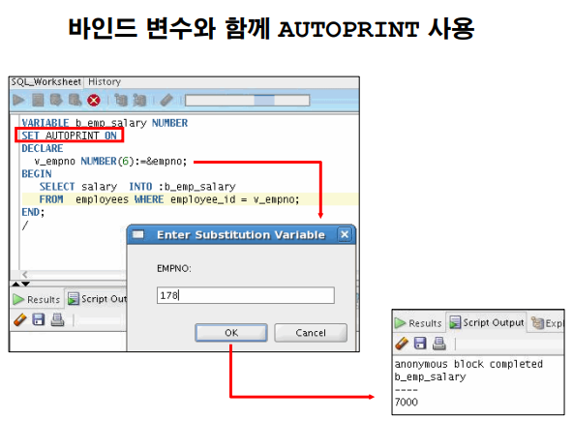Image resolution: width=573 pixels, height=421 pixels.
Task: Click the Commit toolbar icon
Action: [56, 100]
